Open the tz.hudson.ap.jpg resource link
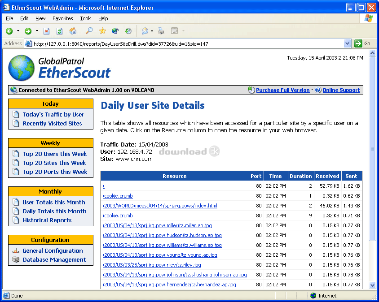The width and height of the screenshot is (379, 302). point(162,235)
